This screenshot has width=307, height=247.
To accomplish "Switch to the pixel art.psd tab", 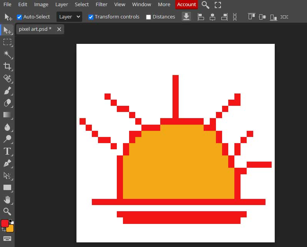I will pos(35,29).
